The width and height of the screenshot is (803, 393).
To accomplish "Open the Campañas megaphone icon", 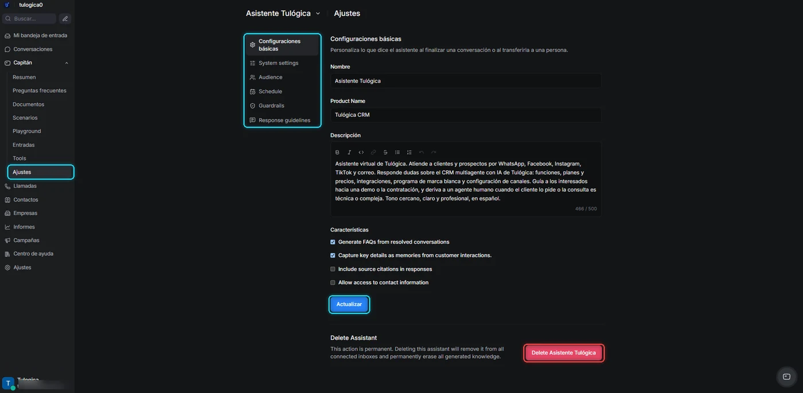I will 7,241.
